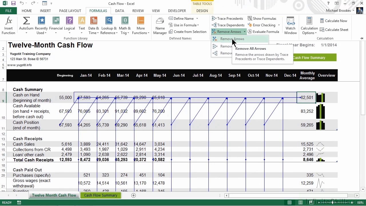Click the zoom slider in status bar
Viewport: 366px width, 206px height.
(332, 203)
